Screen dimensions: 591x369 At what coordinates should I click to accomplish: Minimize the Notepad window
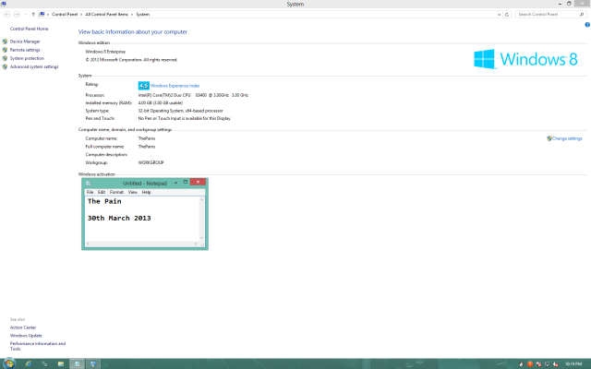[175, 183]
